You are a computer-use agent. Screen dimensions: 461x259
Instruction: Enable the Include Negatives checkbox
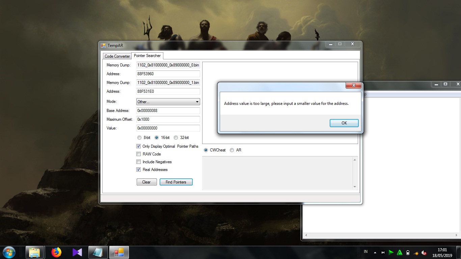(138, 162)
